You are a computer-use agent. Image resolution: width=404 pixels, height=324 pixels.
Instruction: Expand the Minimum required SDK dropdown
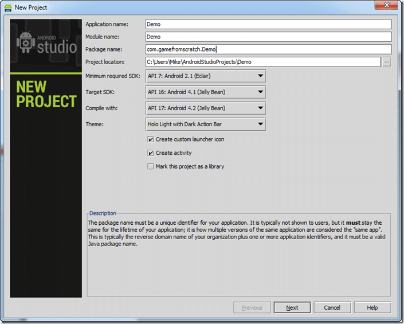click(x=205, y=76)
